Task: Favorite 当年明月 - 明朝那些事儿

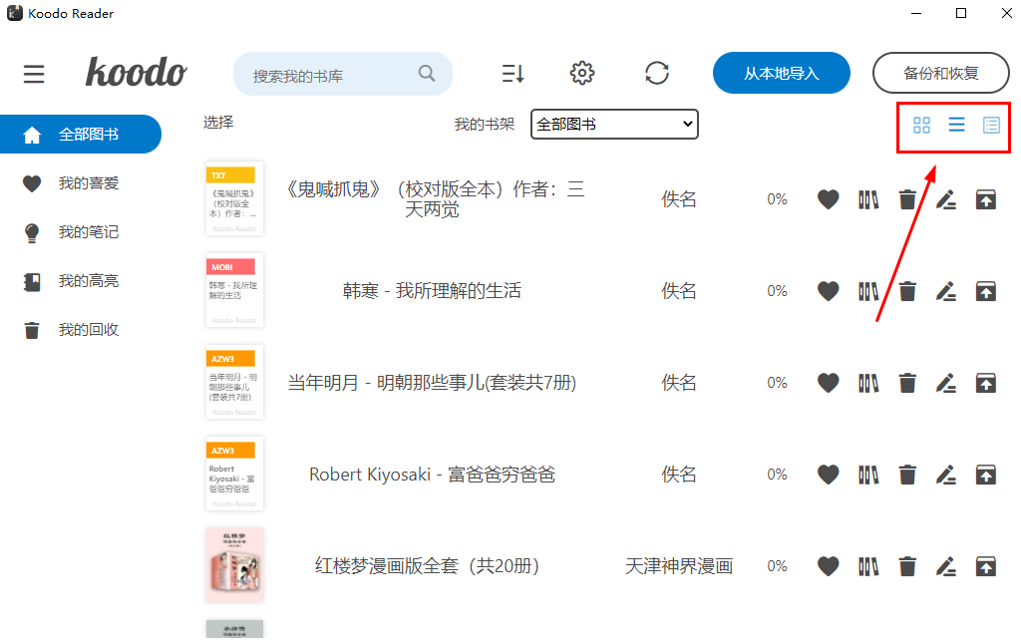Action: click(x=828, y=382)
